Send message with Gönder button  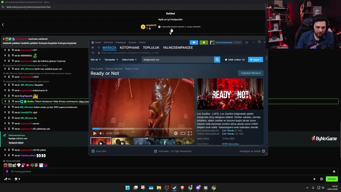(x=332, y=179)
